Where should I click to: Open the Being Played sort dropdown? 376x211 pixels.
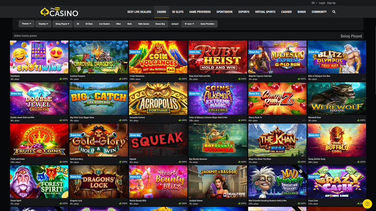pyautogui.click(x=62, y=24)
